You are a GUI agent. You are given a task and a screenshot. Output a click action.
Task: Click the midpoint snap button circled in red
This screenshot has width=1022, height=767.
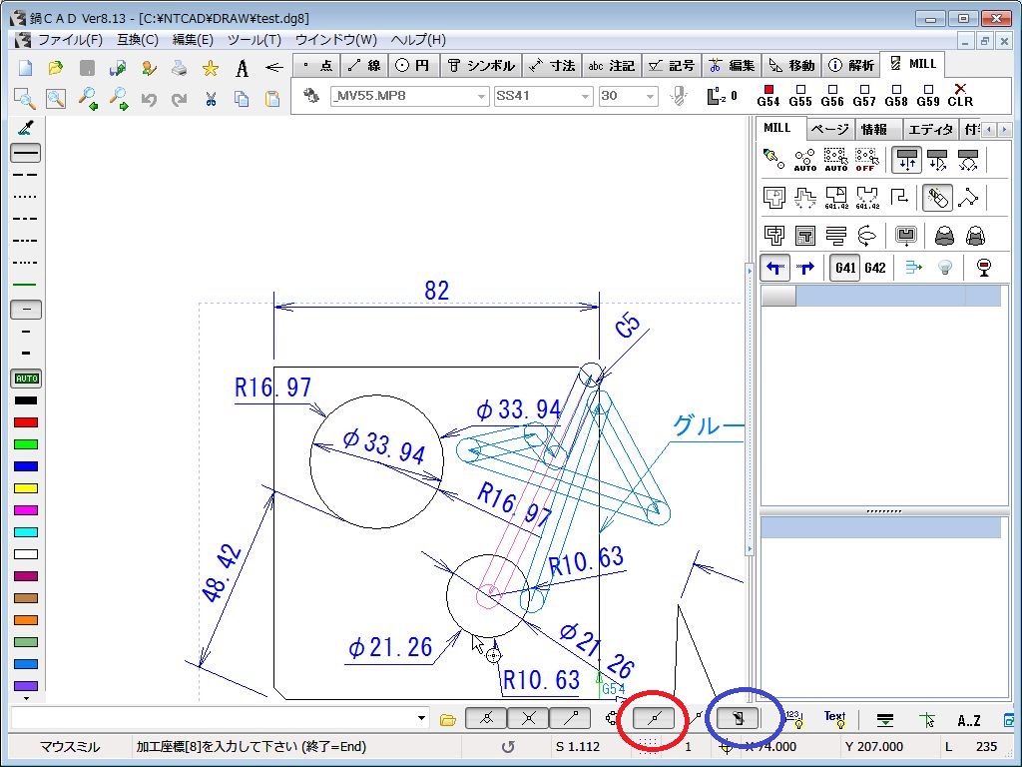[654, 719]
